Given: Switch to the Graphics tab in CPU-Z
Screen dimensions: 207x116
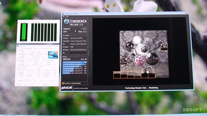Looking at the screenshot, I should (46, 49).
